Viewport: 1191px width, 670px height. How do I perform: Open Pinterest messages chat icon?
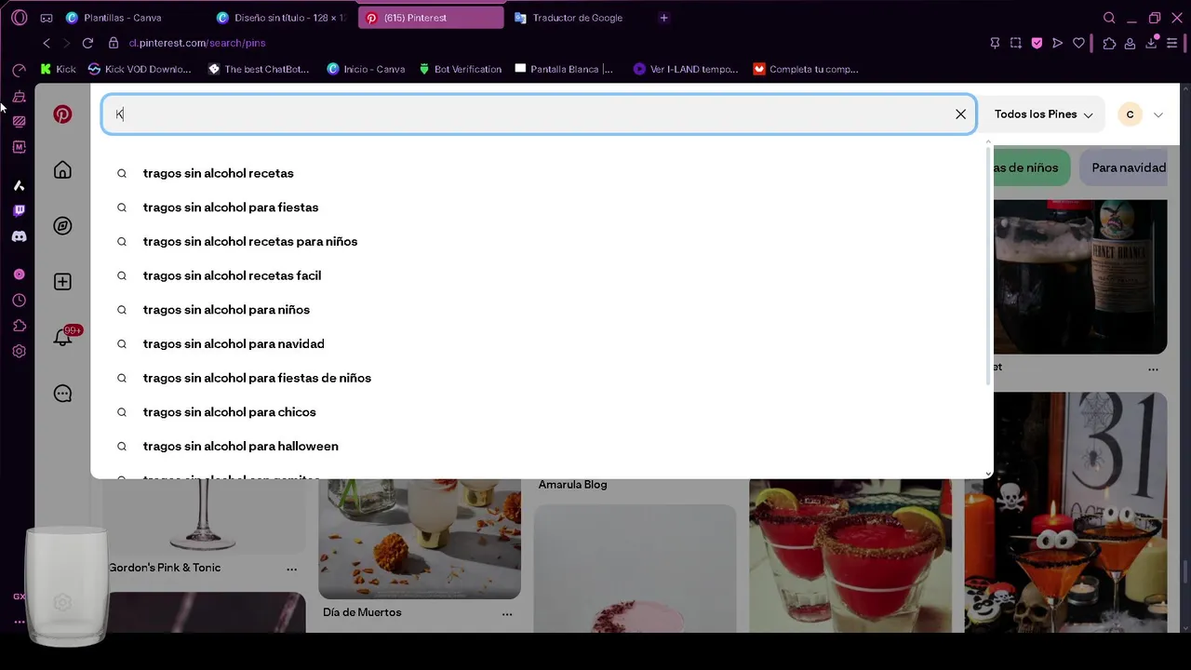point(62,394)
